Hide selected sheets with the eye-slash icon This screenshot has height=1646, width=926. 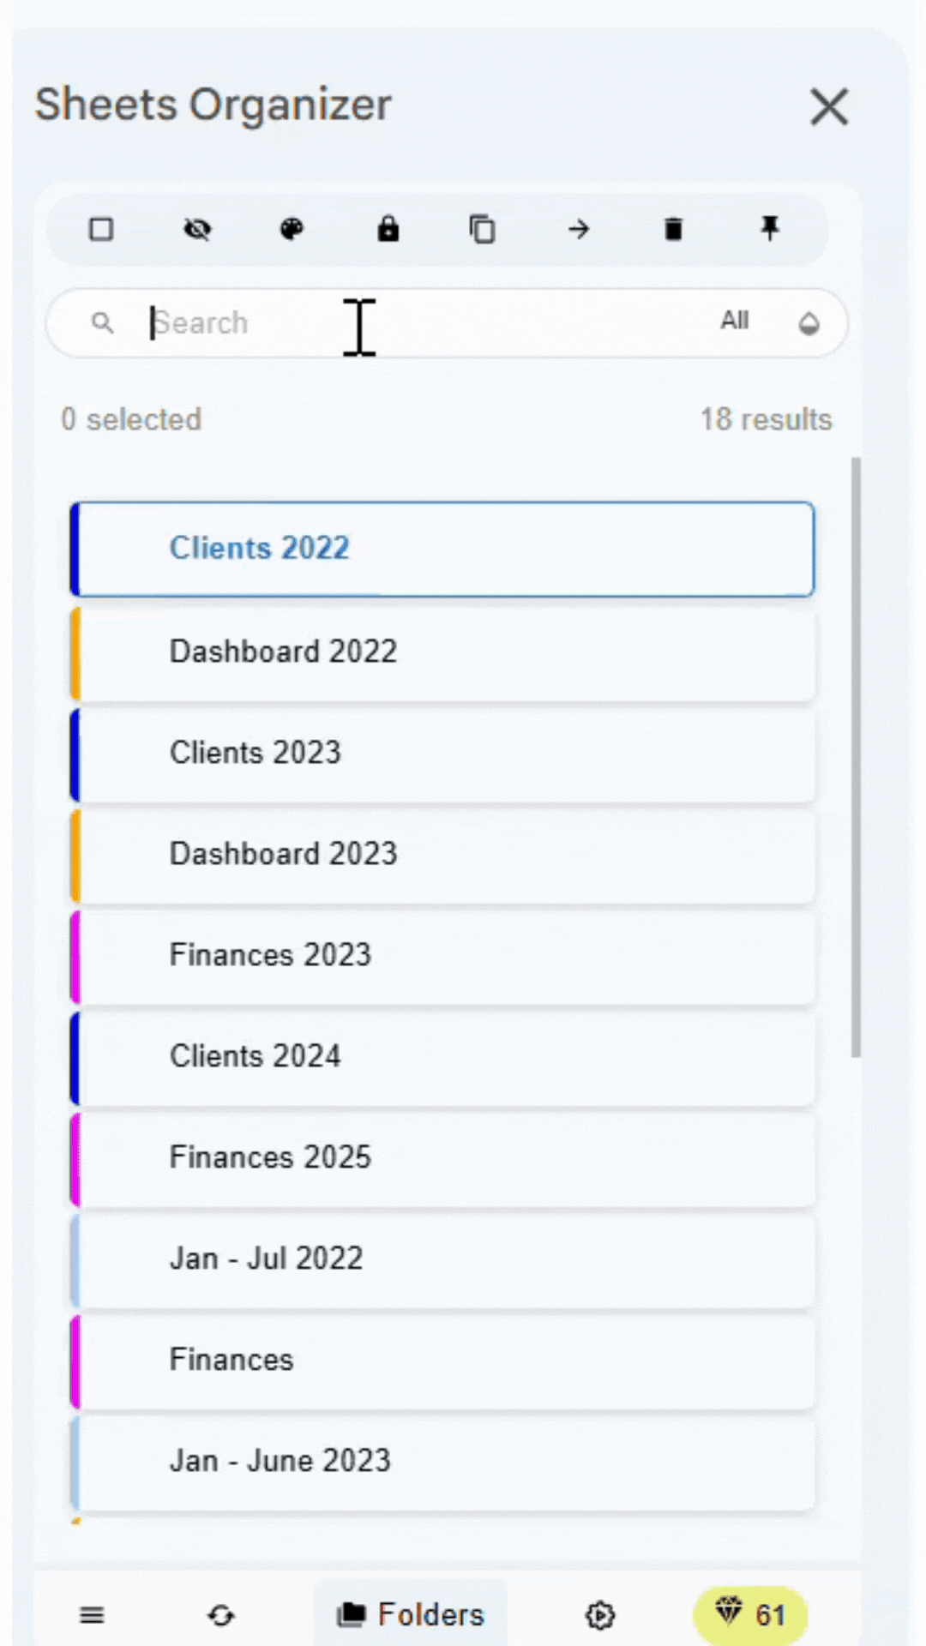tap(197, 229)
